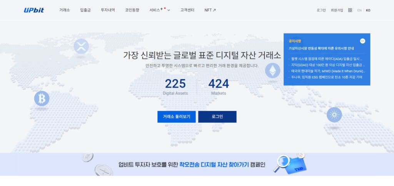Click the TXID magnifier illustration in banner
394x186 pixels.
(290, 164)
